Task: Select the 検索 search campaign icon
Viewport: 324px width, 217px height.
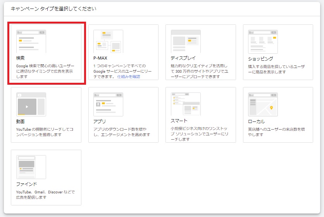Action: click(x=31, y=41)
